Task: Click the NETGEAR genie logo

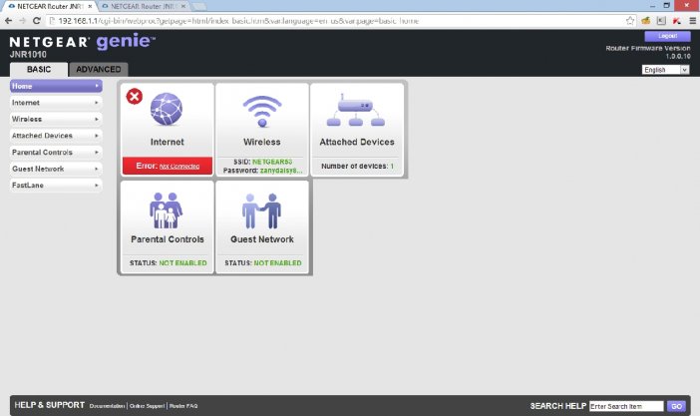Action: 83,42
